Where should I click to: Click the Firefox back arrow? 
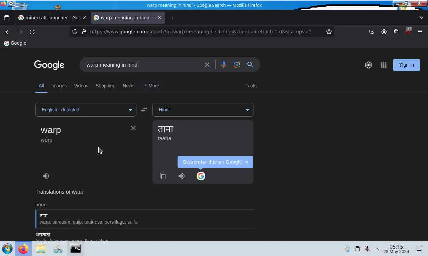click(x=8, y=32)
